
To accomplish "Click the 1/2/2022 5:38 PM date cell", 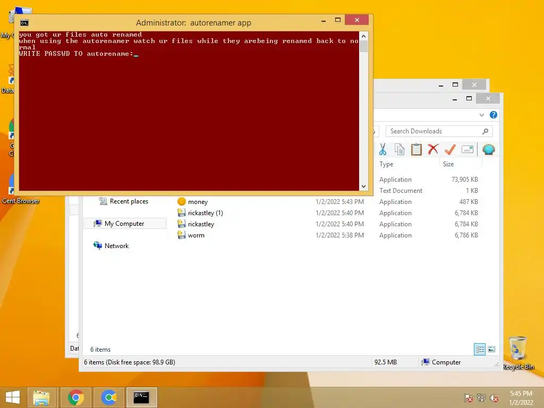I will tap(339, 235).
